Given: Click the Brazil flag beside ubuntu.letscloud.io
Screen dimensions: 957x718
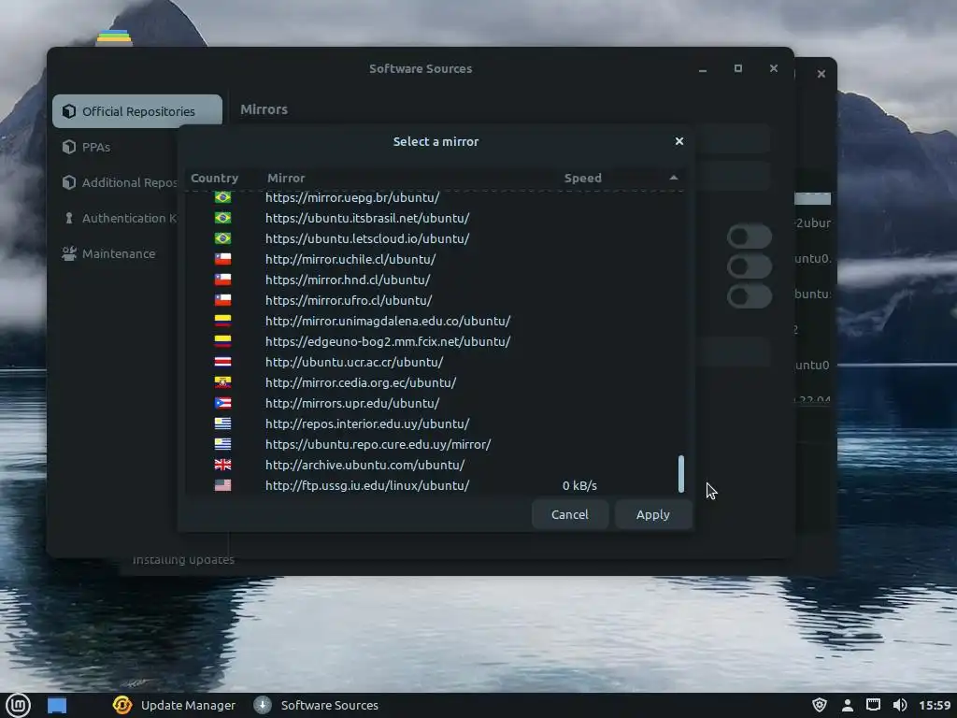Looking at the screenshot, I should (x=222, y=238).
